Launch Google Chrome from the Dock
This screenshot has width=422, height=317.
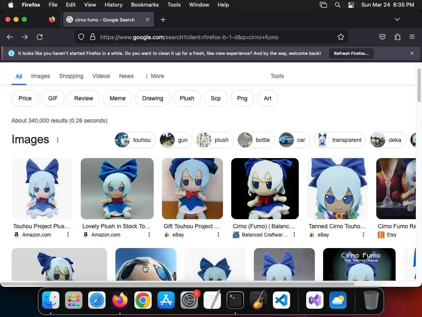coord(143,300)
